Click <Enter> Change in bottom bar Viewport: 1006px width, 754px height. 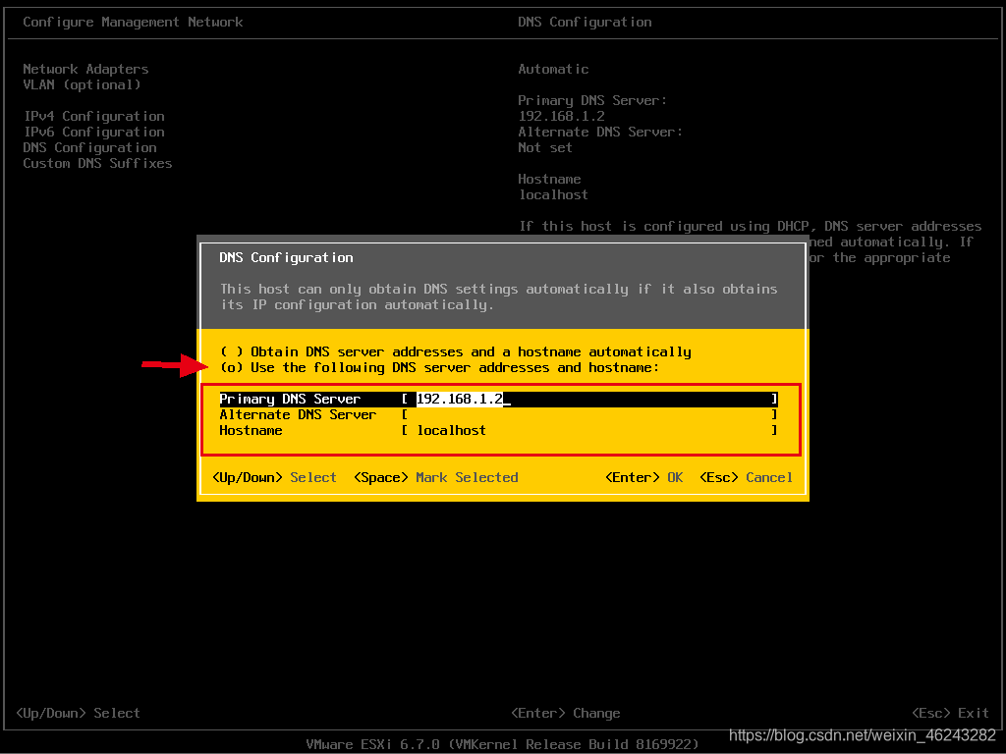click(x=565, y=713)
